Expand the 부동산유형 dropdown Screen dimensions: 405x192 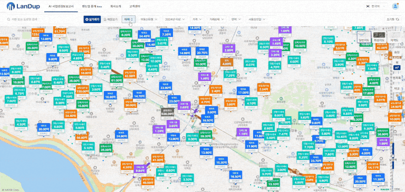(149, 19)
